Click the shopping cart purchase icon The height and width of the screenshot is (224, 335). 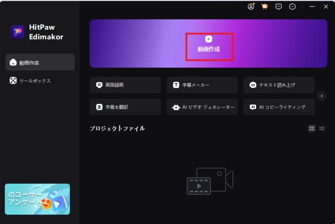click(265, 6)
